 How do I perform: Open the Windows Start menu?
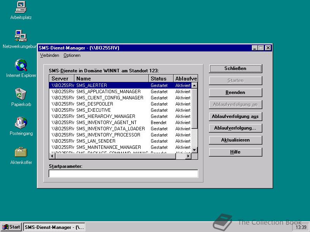[x=11, y=227]
